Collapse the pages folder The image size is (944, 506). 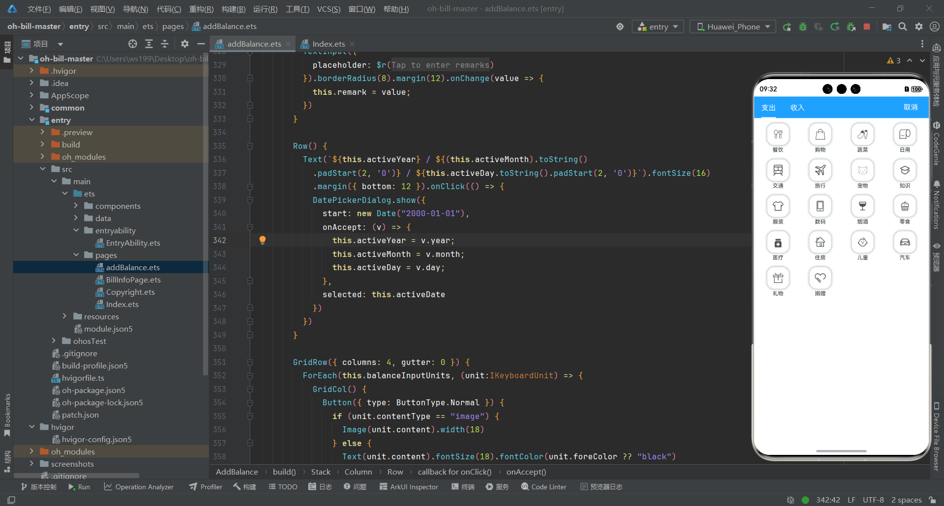click(x=76, y=255)
